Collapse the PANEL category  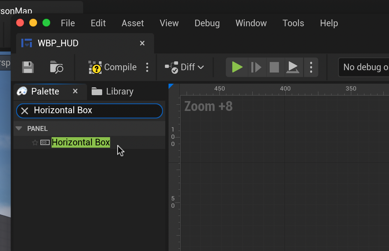(19, 129)
